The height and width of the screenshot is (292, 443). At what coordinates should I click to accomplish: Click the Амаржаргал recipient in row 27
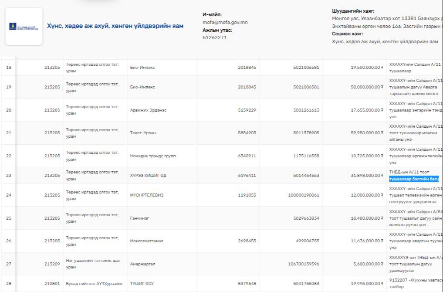coord(142,264)
